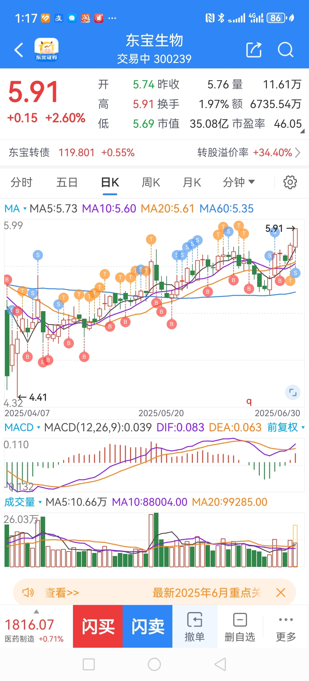The image size is (309, 681).
Task: Tap the 2025/06/30 date label
Action: [277, 413]
